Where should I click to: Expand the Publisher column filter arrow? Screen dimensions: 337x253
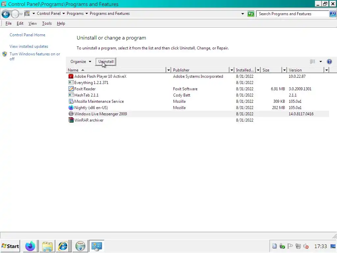(x=231, y=70)
